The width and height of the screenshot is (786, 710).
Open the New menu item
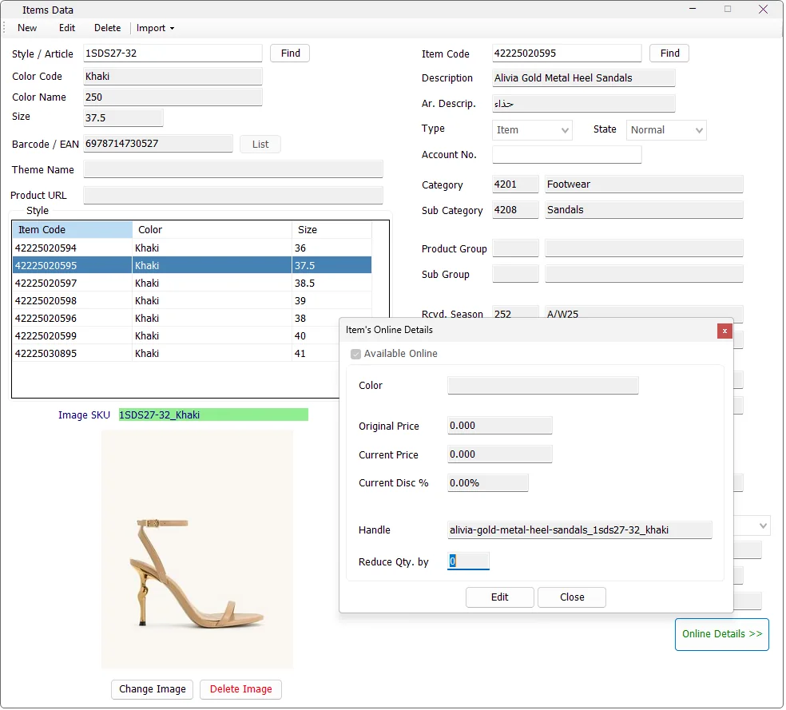point(27,28)
